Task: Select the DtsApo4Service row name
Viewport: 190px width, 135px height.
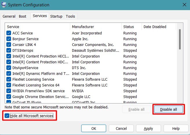Action: 25,68
